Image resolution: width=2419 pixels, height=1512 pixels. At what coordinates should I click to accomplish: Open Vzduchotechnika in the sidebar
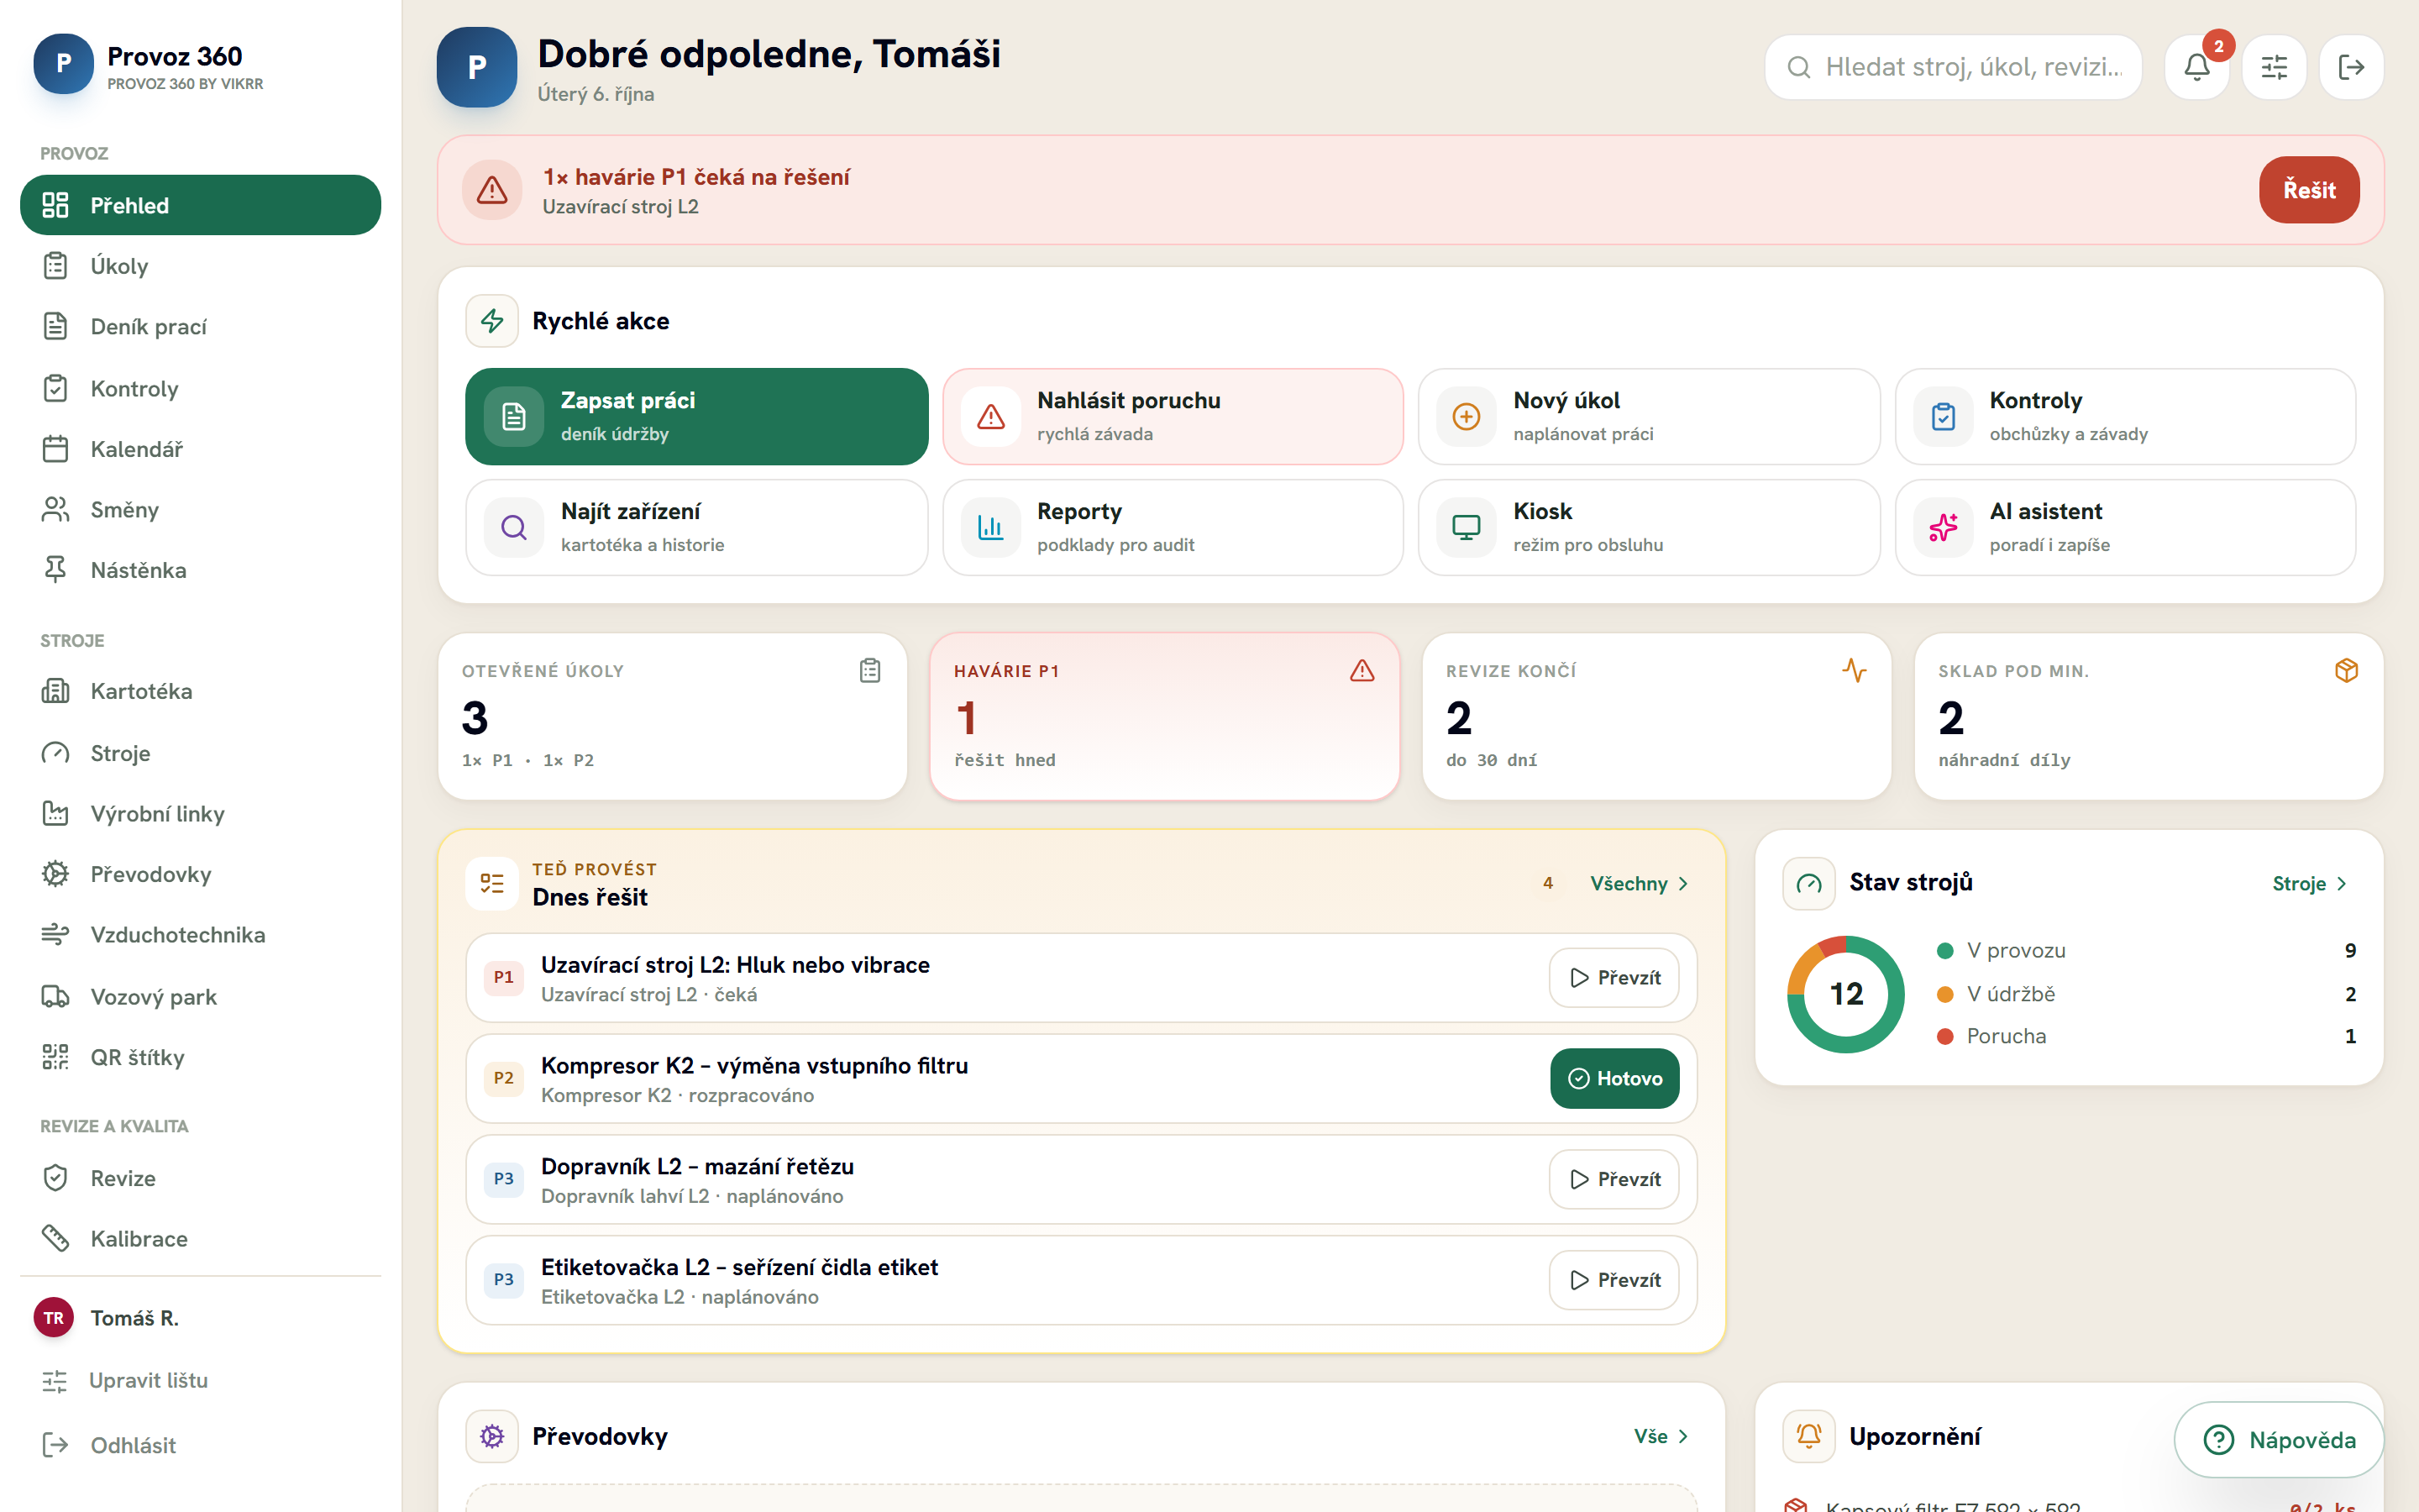click(201, 935)
